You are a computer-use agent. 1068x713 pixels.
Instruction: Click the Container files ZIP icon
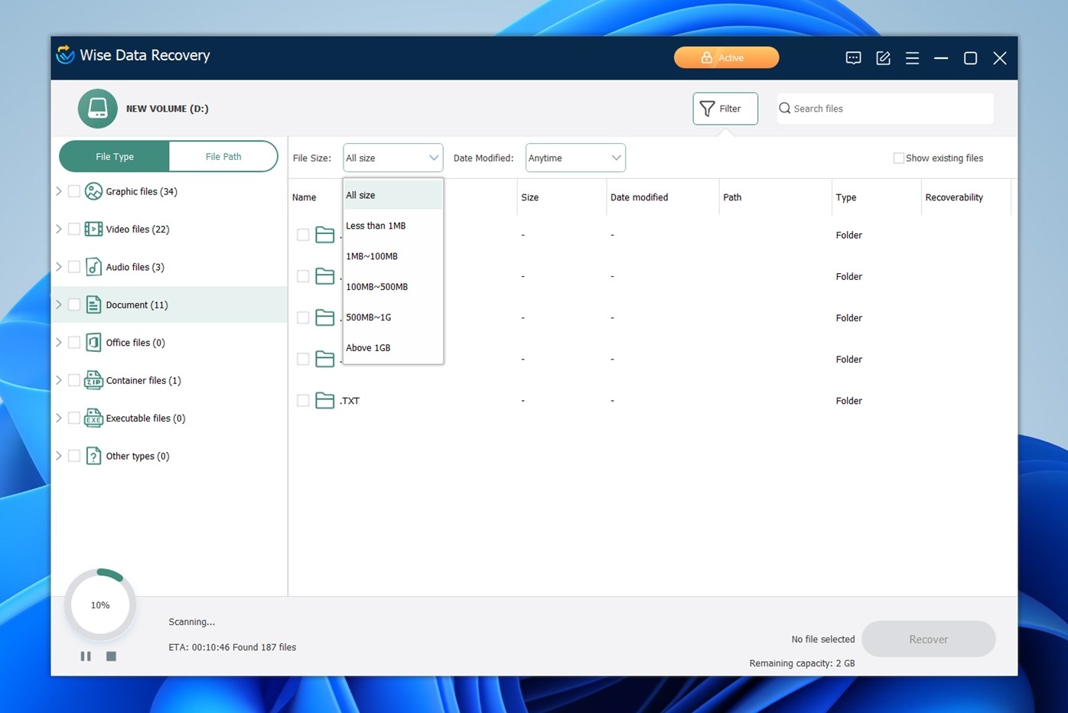coord(93,380)
